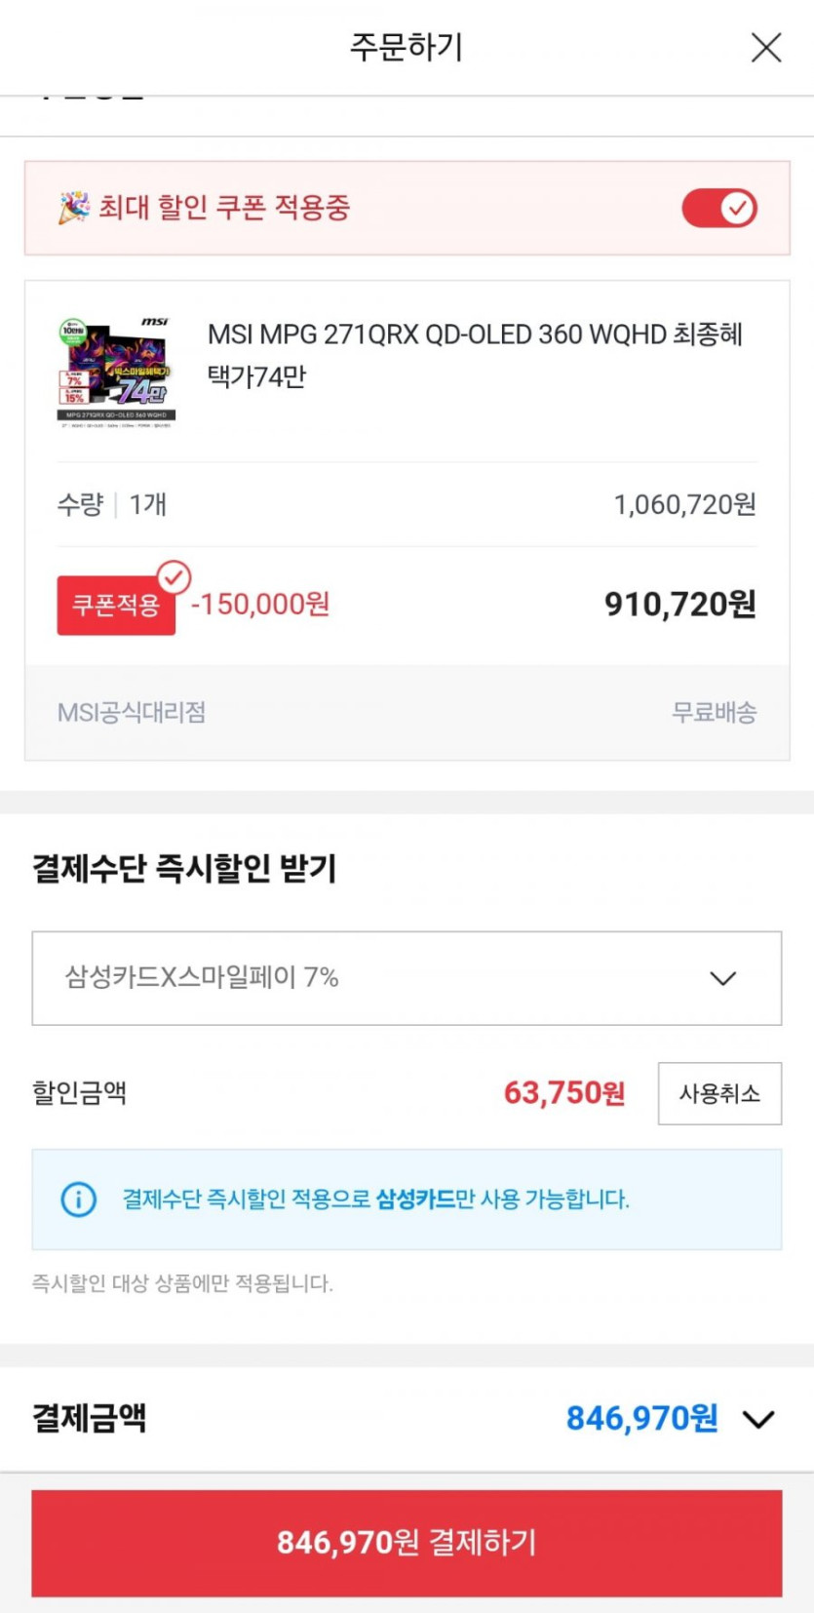The height and width of the screenshot is (1613, 814).
Task: Tap the blue 846,970원 total amount
Action: coord(641,1419)
